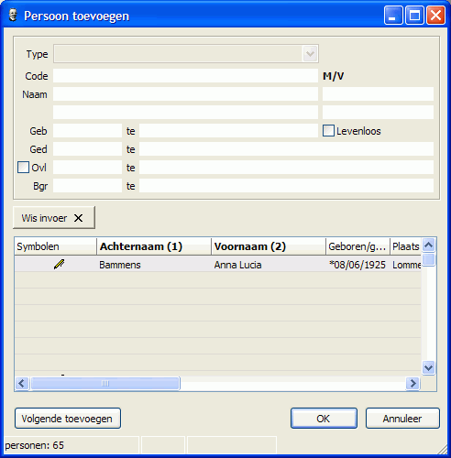This screenshot has width=451, height=458.
Task: Click the Geboren/g... column header
Action: tap(357, 246)
